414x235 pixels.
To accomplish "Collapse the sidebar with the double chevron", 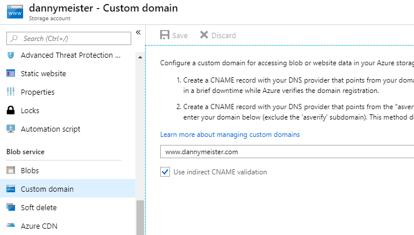I will (x=138, y=32).
